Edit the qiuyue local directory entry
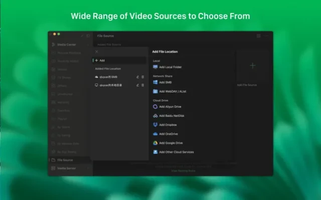The width and height of the screenshot is (321, 200). (137, 85)
